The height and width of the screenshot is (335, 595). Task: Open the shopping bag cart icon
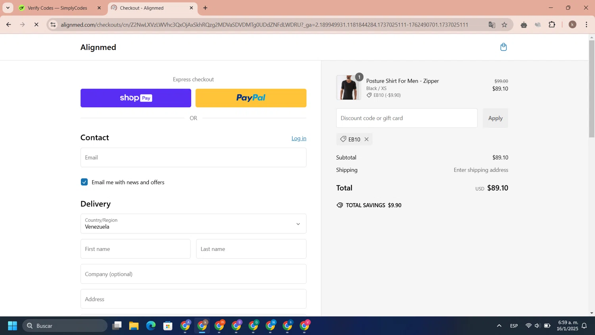[x=503, y=47]
